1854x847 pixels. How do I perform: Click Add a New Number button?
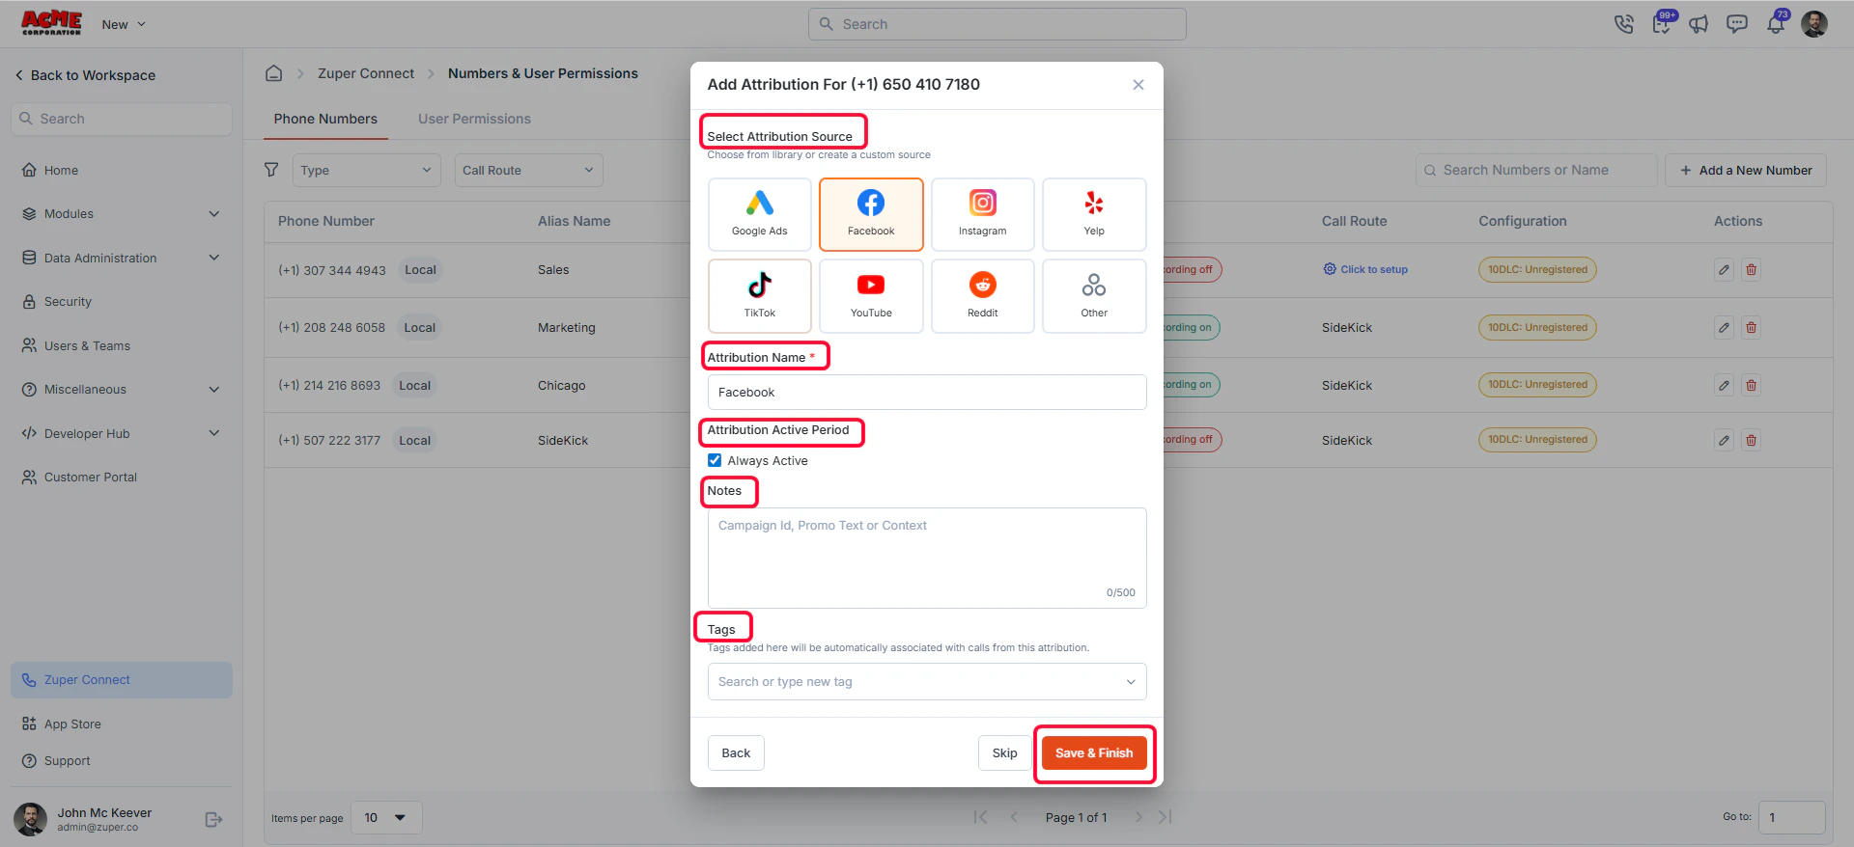coord(1746,171)
